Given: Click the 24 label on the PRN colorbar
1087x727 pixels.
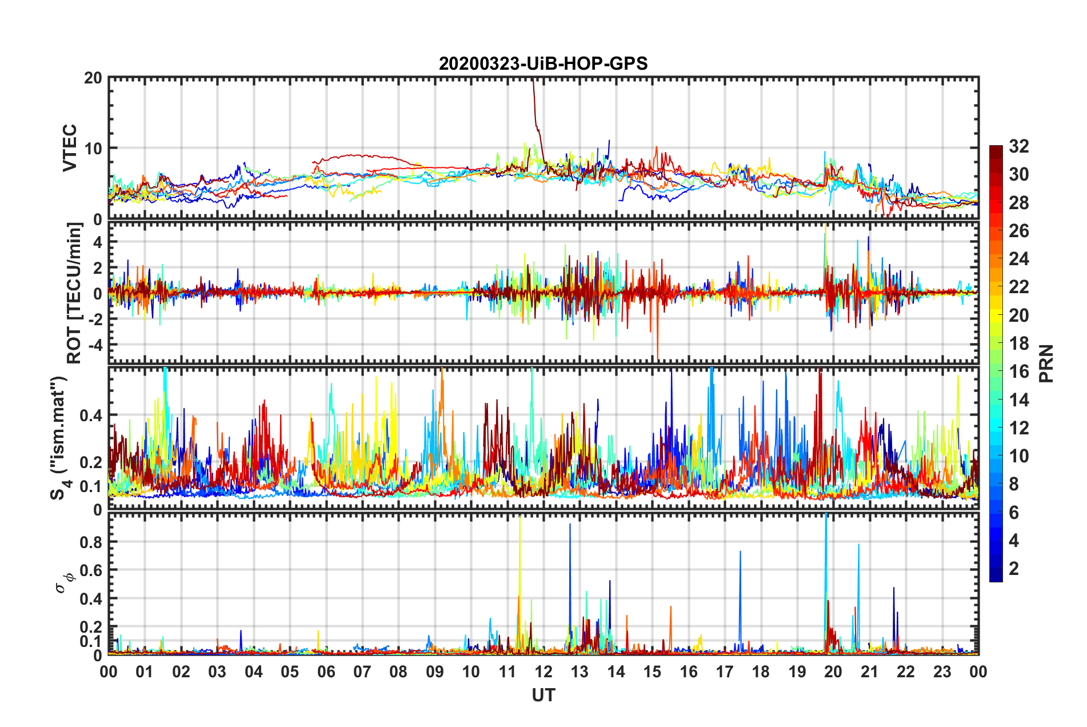Looking at the screenshot, I should pos(1018,259).
